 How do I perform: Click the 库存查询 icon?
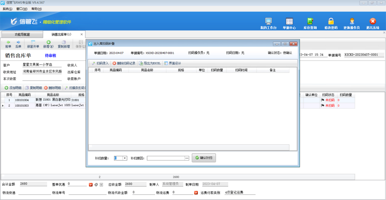pos(310,23)
